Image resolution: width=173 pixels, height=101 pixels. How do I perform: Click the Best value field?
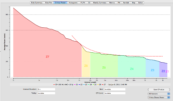tap(115, 89)
